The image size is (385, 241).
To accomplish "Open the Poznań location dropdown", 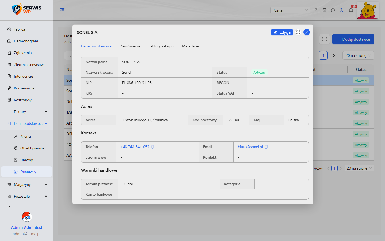I will click(290, 10).
